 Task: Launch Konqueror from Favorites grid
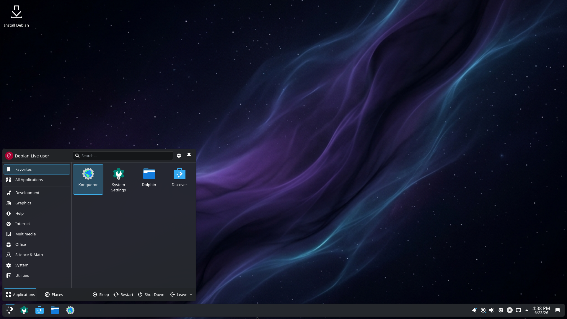88,179
